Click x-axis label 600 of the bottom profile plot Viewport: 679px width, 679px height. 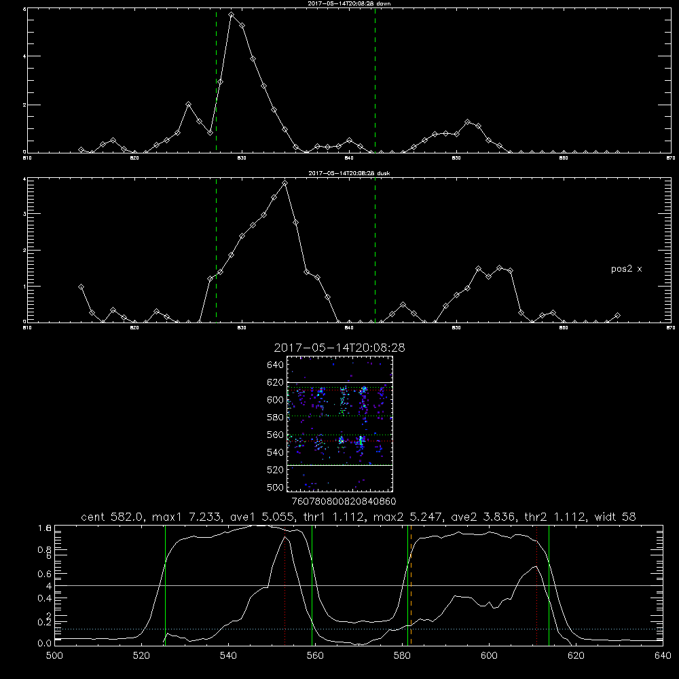tap(489, 656)
